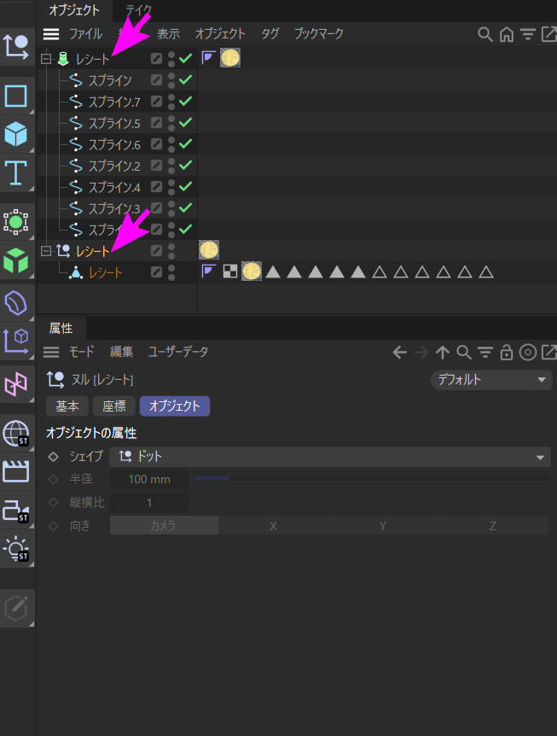Open the タグ menu
This screenshot has height=736, width=557.
tap(270, 34)
